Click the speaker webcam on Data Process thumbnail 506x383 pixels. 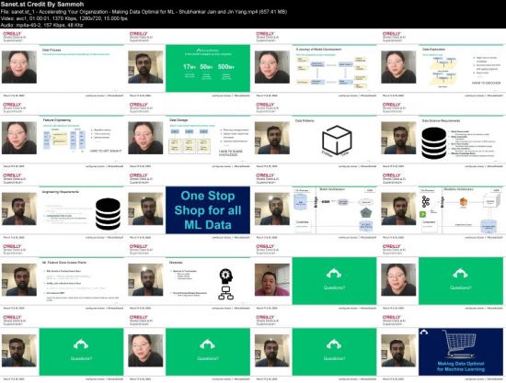pos(19,67)
